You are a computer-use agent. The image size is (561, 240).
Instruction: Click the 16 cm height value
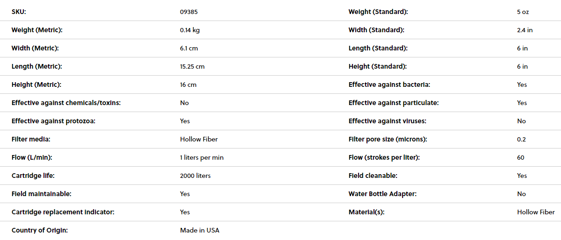tap(188, 85)
